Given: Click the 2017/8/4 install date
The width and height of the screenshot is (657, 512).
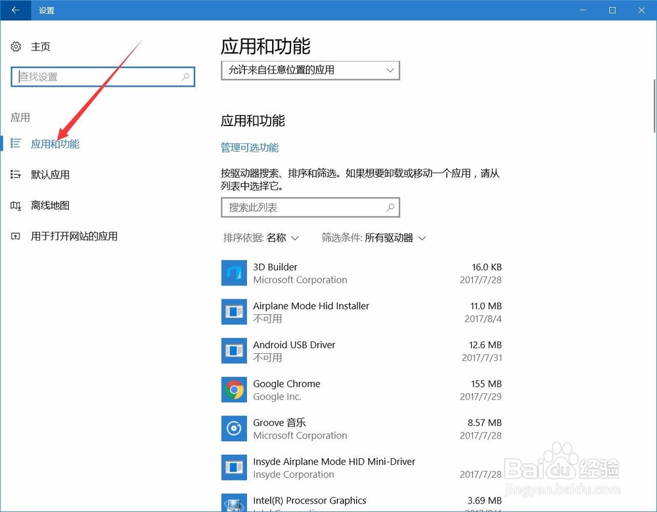Looking at the screenshot, I should coord(483,319).
